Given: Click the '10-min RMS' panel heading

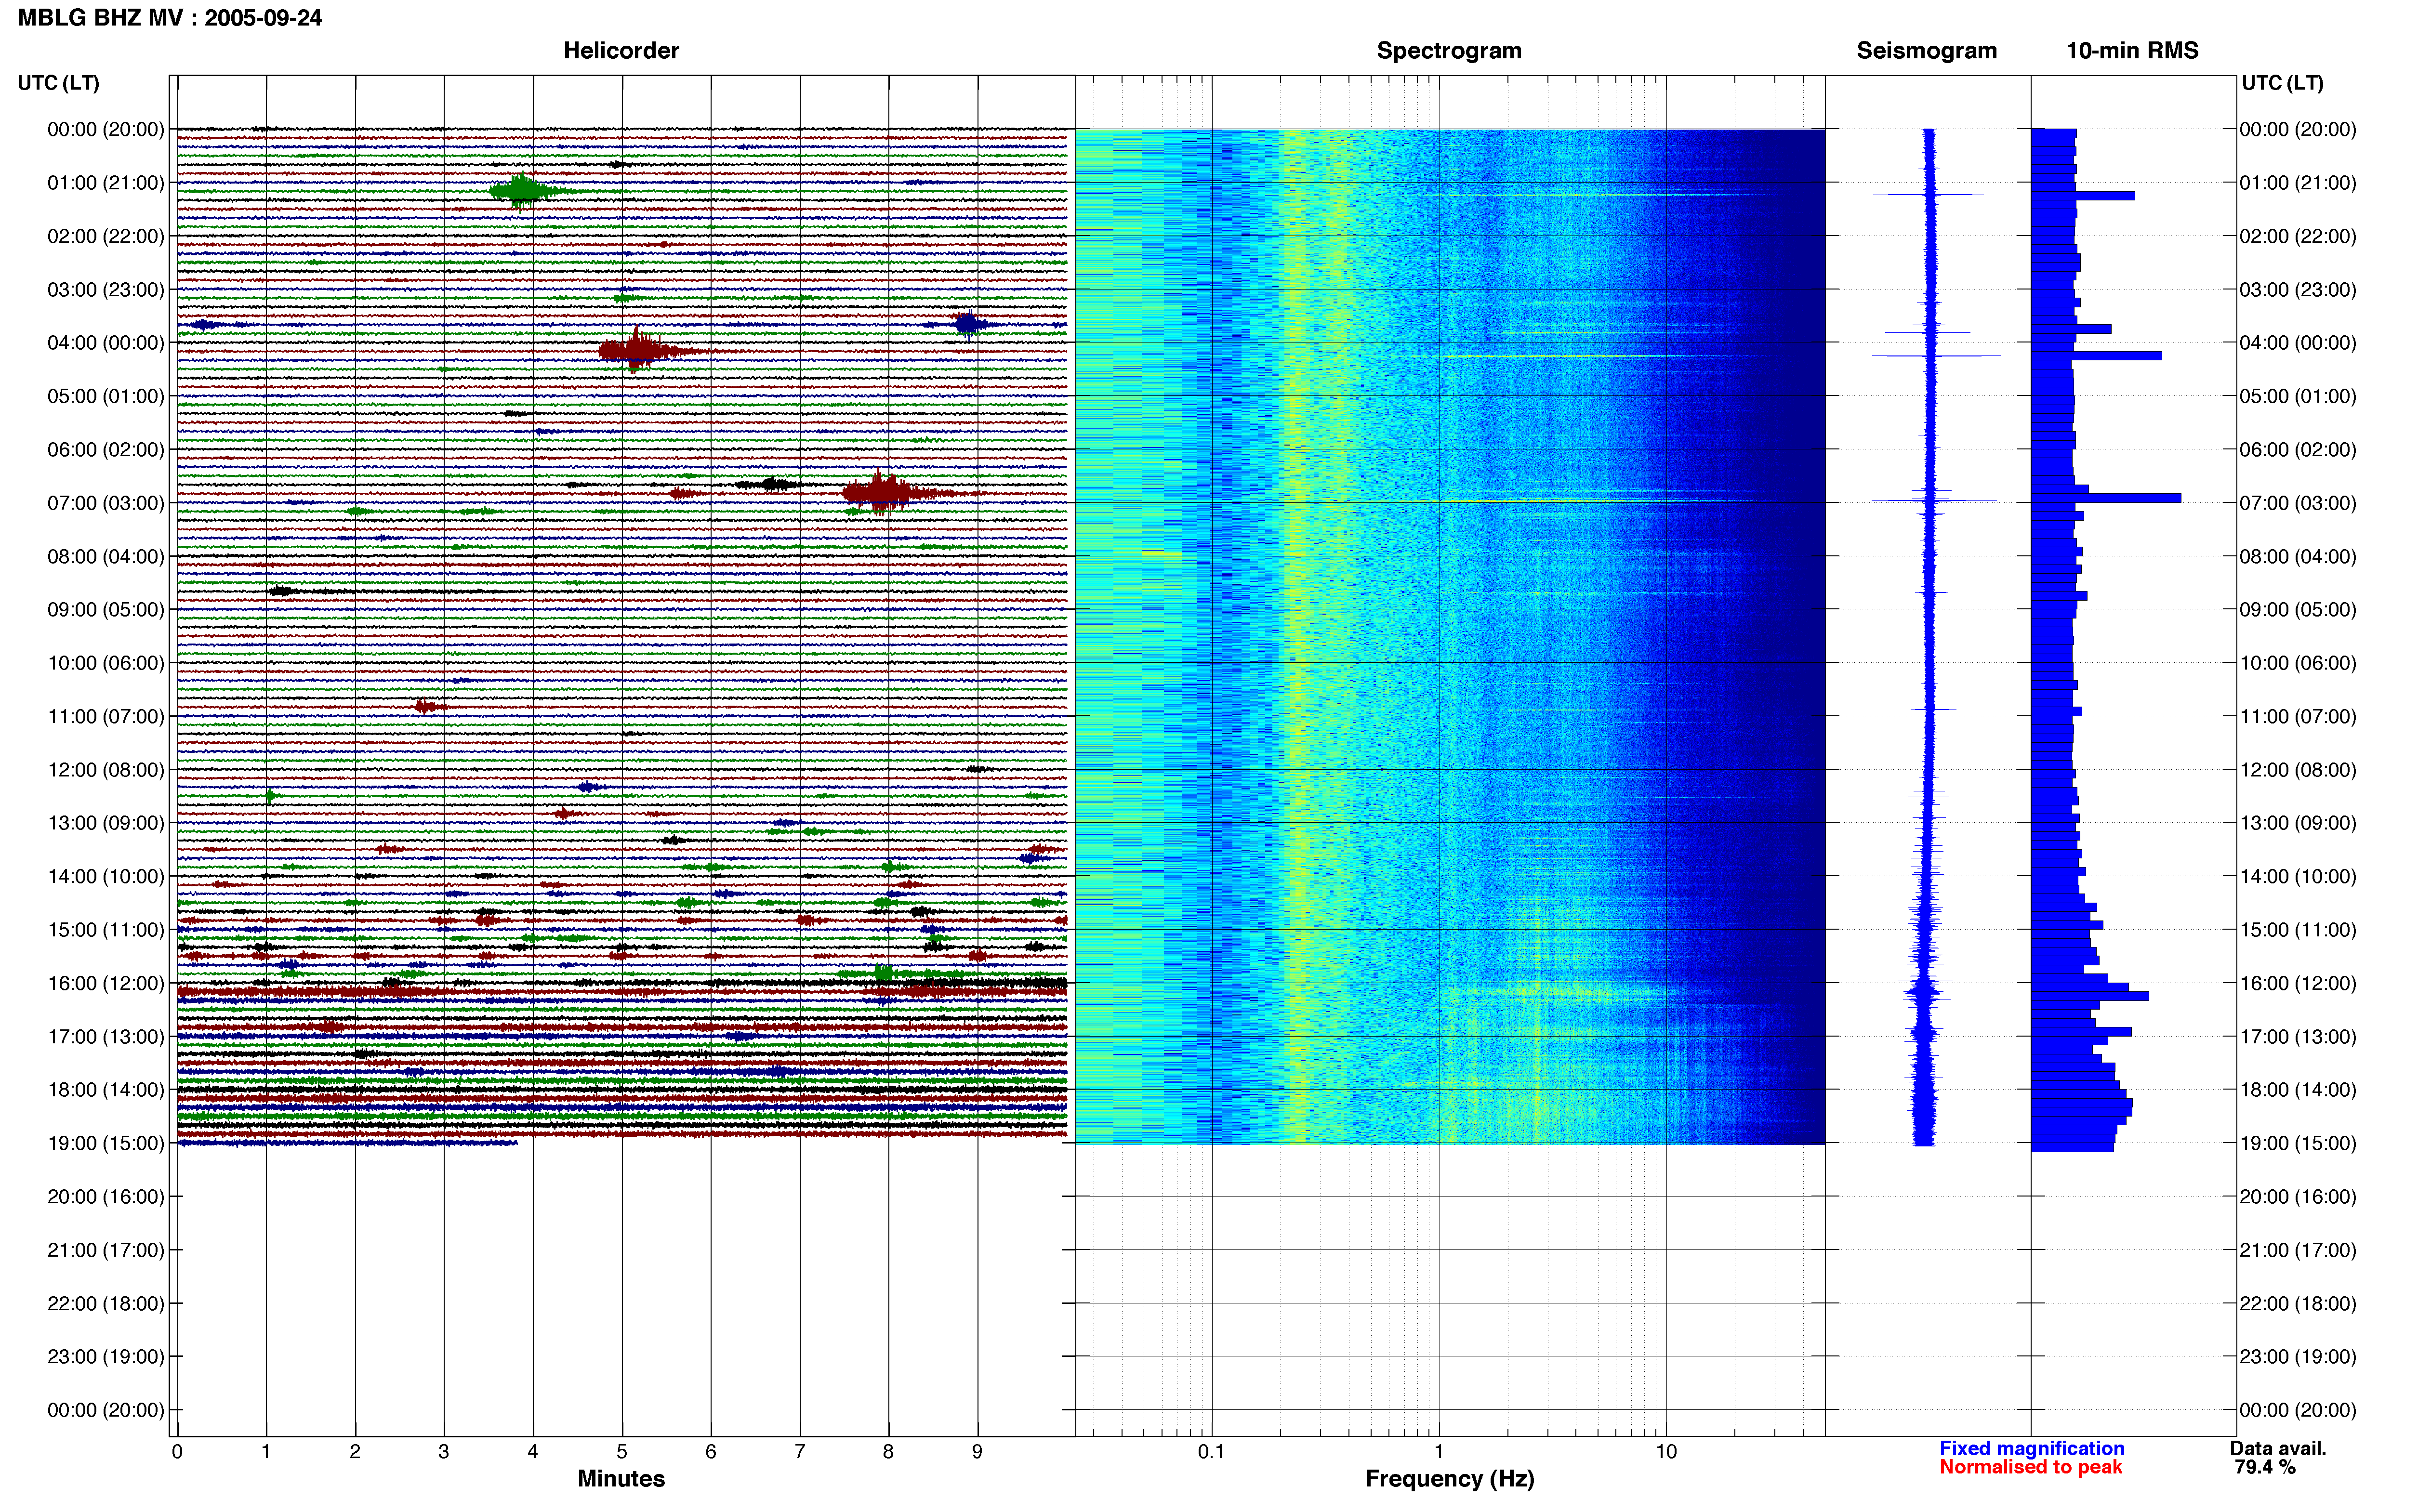Looking at the screenshot, I should (2132, 50).
